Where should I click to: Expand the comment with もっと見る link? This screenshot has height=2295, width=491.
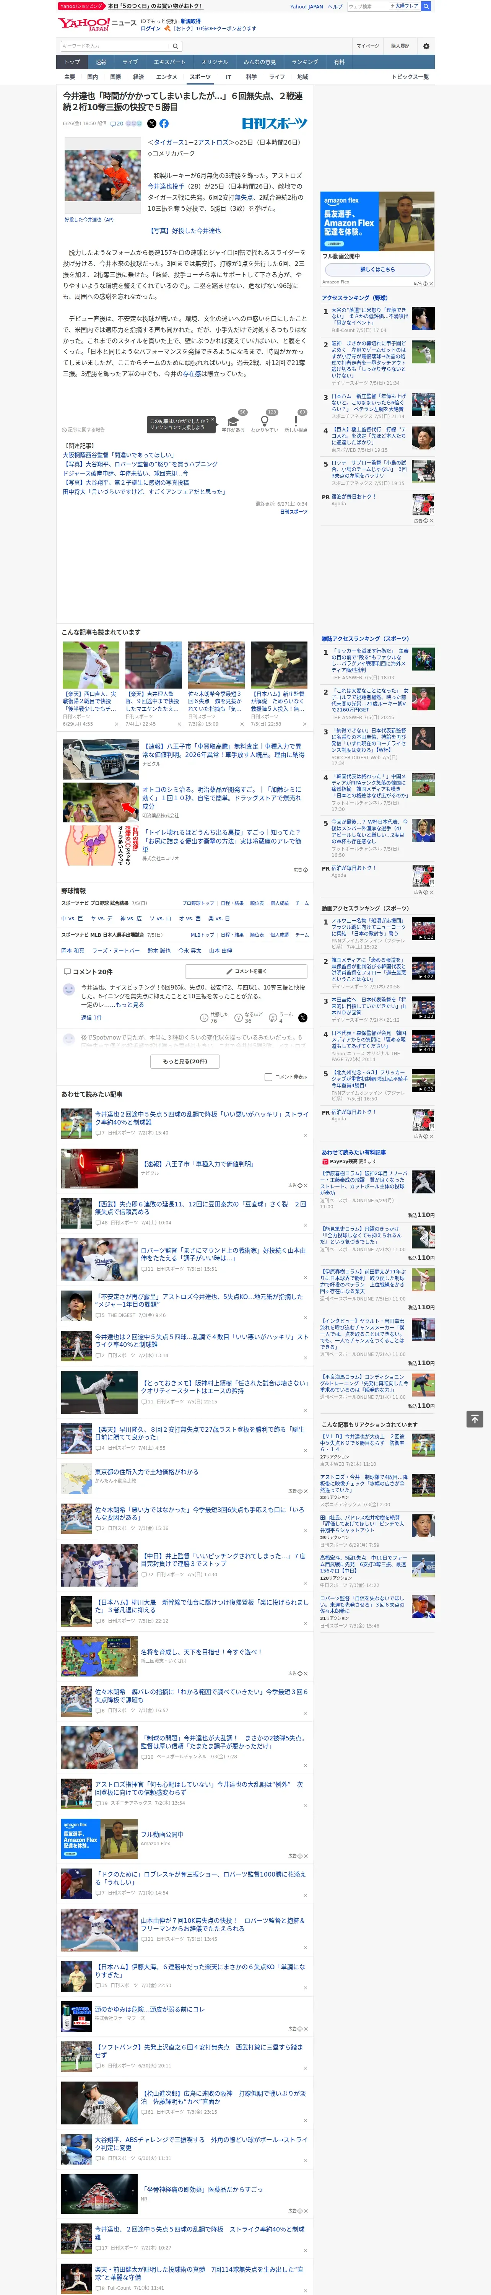click(x=129, y=1005)
